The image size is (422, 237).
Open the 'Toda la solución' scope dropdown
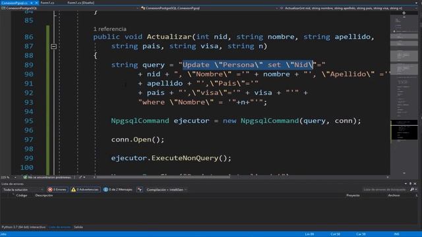coord(22,190)
